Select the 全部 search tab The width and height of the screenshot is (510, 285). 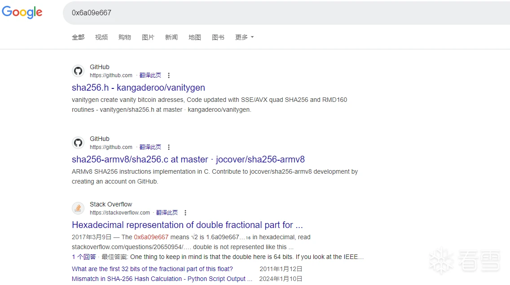[78, 37]
